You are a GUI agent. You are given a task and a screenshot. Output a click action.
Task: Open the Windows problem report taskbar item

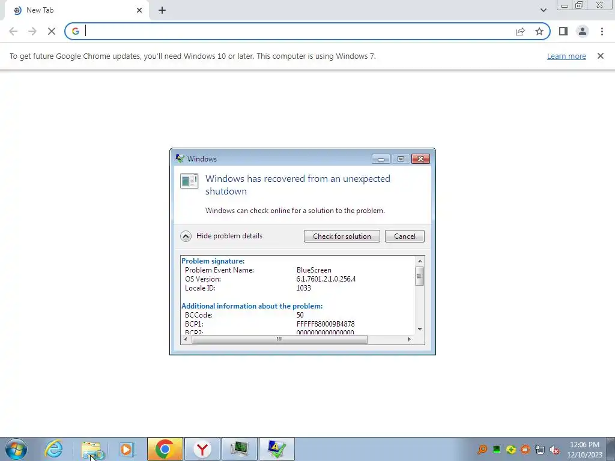277,449
